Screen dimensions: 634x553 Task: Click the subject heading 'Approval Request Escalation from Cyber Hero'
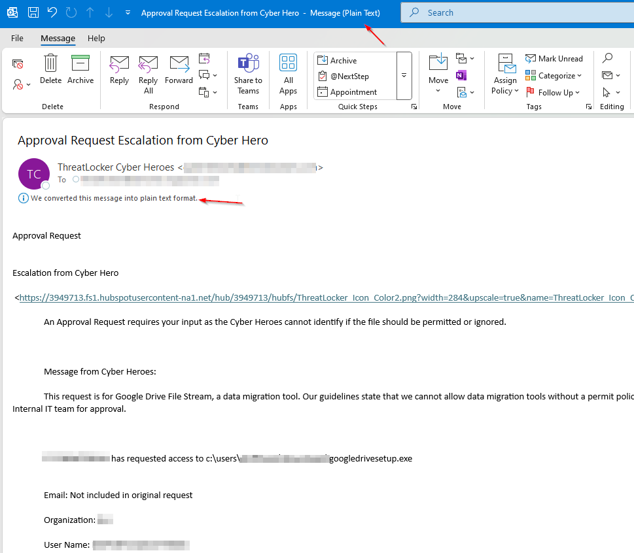click(143, 140)
